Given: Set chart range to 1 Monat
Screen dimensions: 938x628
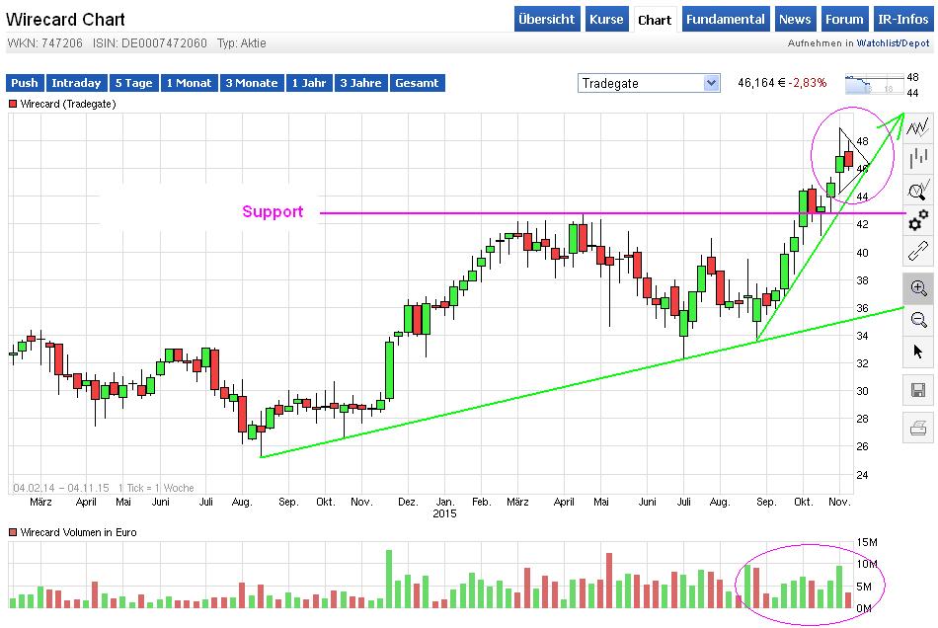Looking at the screenshot, I should [189, 83].
